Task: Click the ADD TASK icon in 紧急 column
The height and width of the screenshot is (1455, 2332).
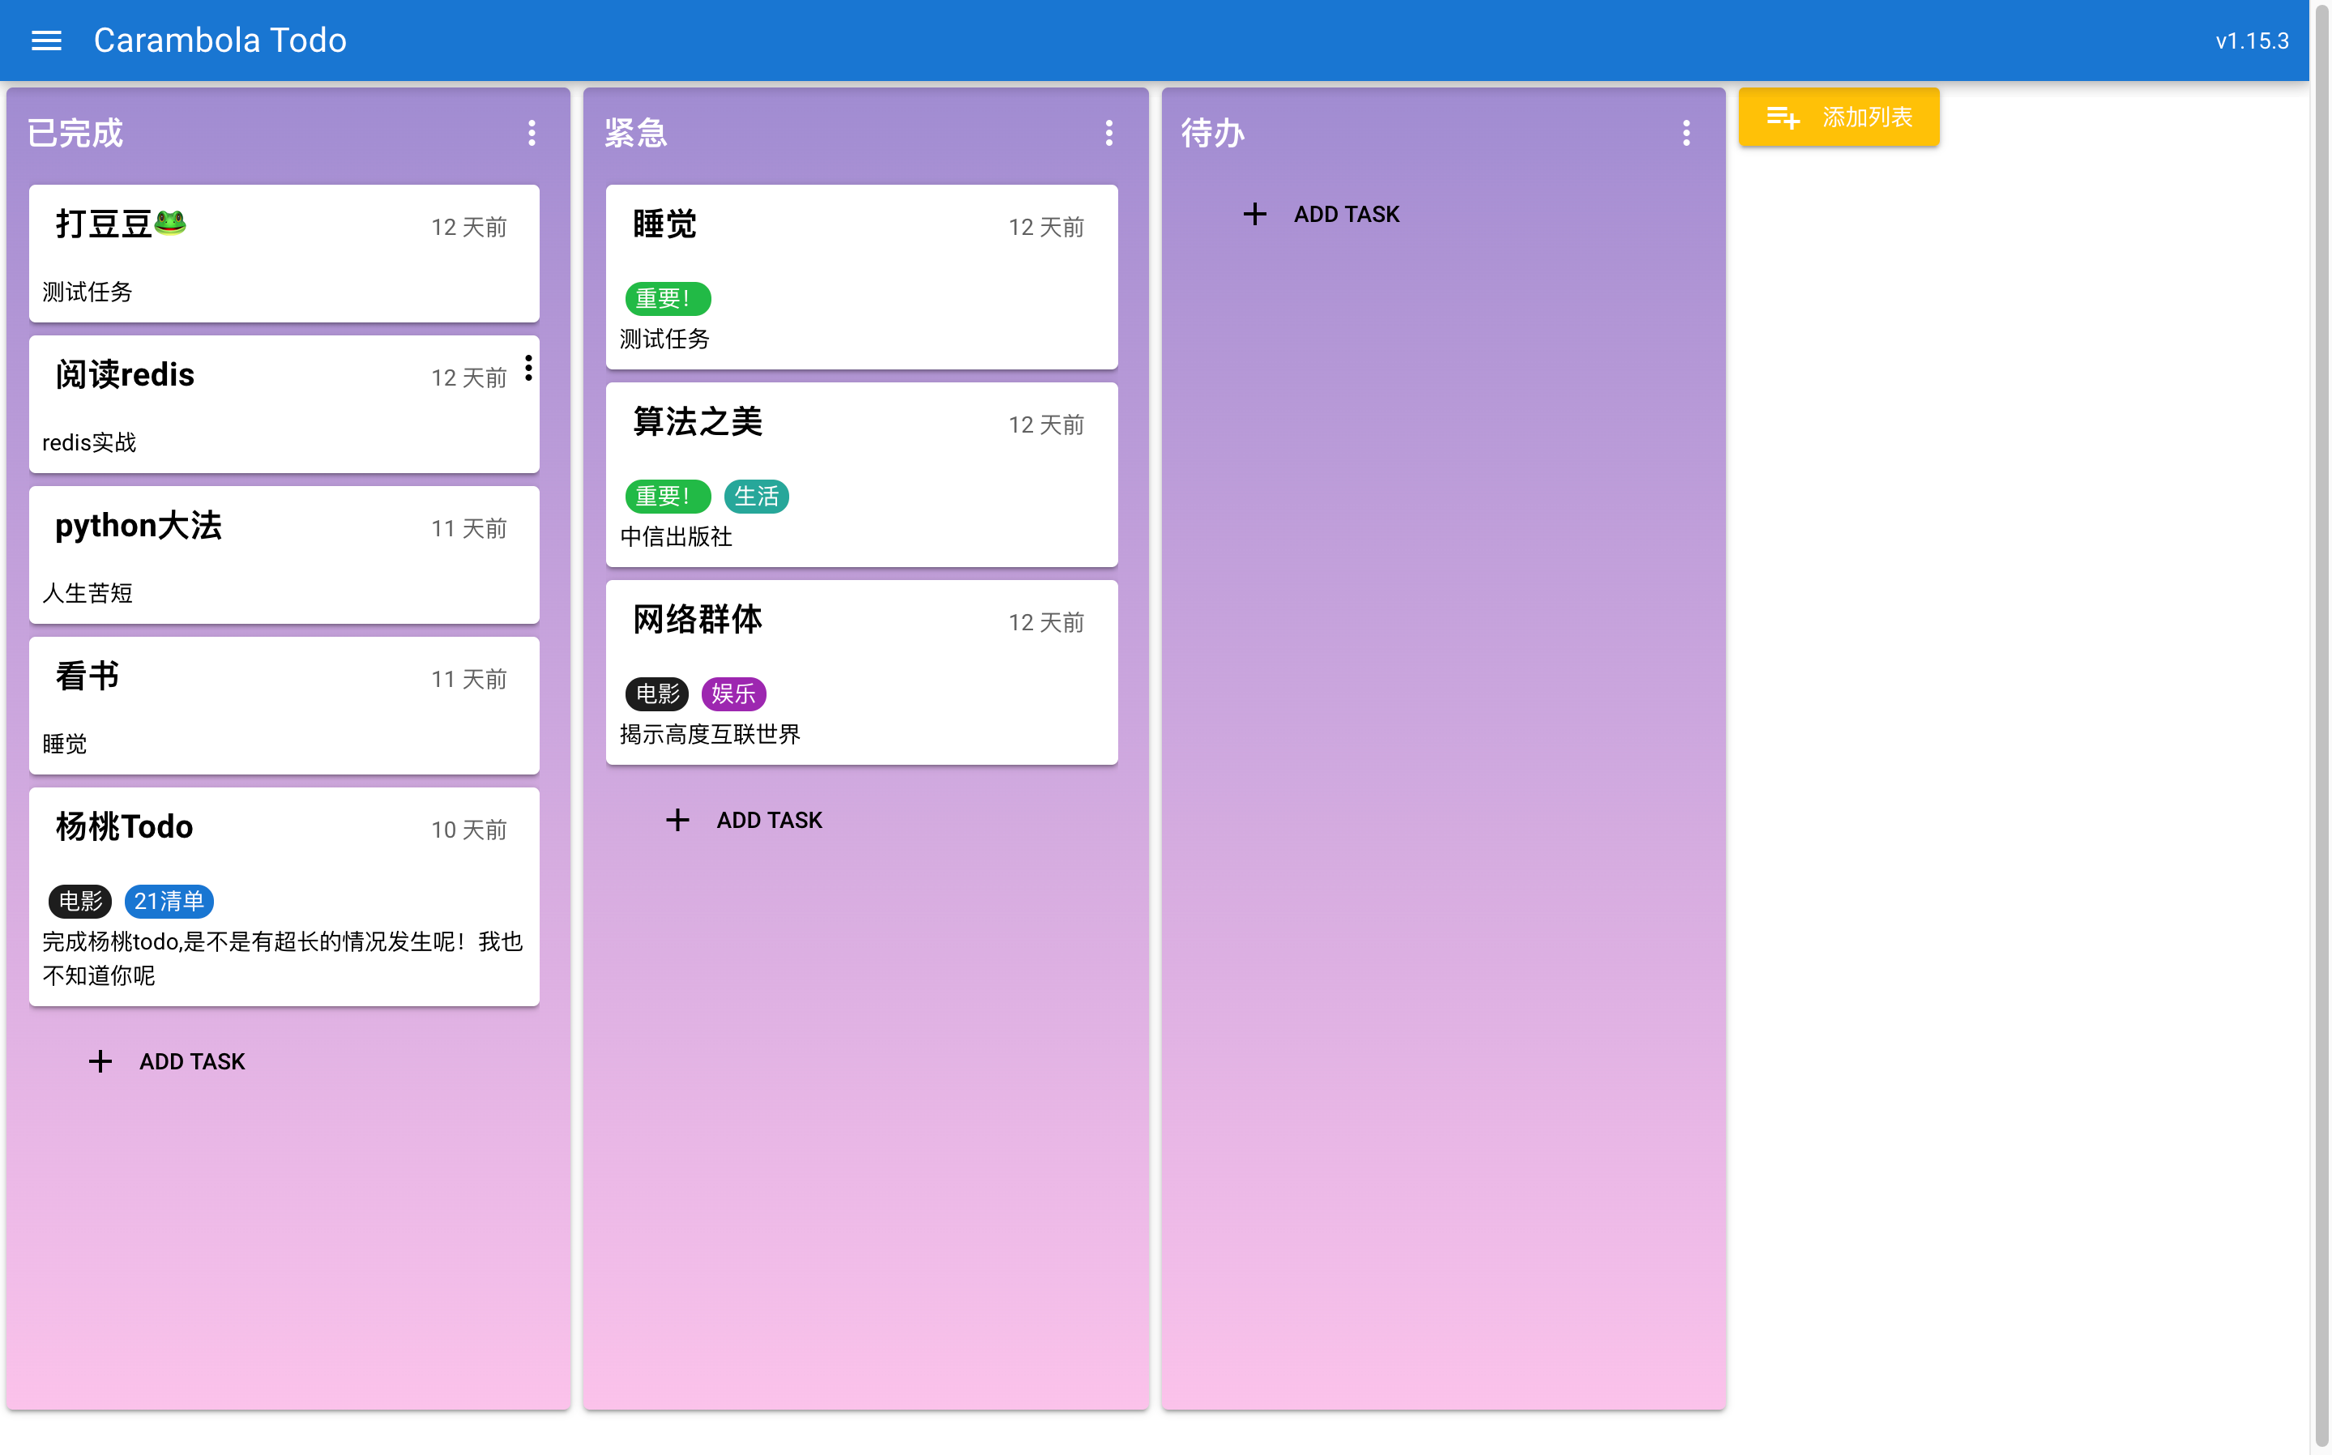Action: click(677, 820)
